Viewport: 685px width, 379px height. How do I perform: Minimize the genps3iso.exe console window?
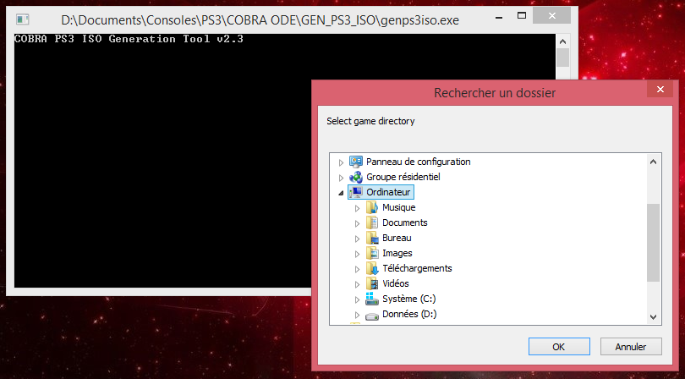point(499,17)
